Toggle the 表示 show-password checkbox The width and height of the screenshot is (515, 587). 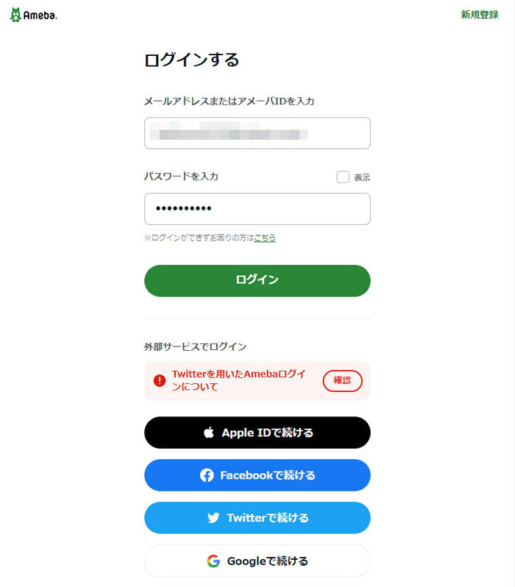343,177
